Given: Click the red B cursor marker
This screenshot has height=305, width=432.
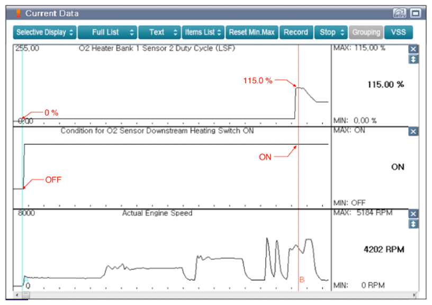Looking at the screenshot, I should click(302, 280).
